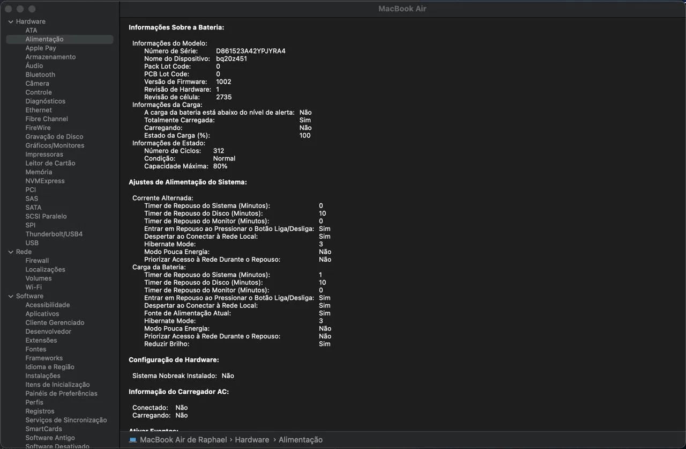Click the firmware version value 1002
Viewport: 686px width, 449px height.
point(224,82)
